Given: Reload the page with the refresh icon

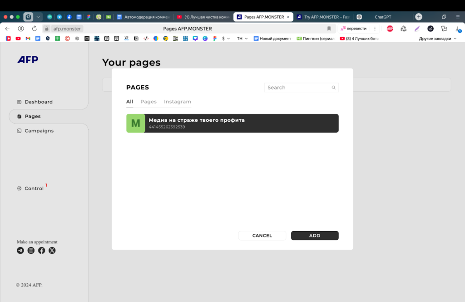Looking at the screenshot, I should click(x=34, y=29).
